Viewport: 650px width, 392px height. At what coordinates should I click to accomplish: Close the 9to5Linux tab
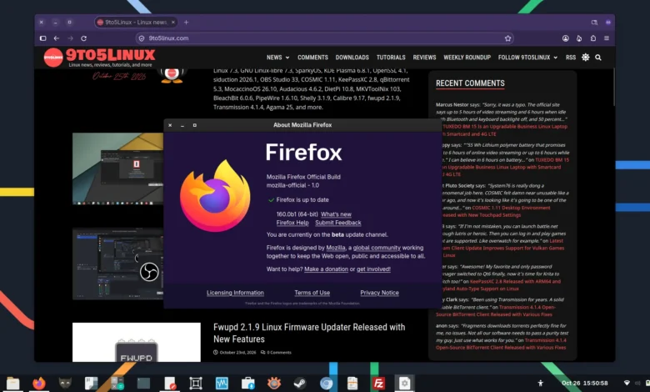click(x=173, y=23)
